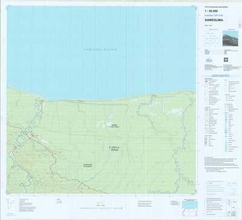Viewport: 242px width, 220px height.
Task: Click the blue water feature legend symbols column
Action: (x=226, y=134)
